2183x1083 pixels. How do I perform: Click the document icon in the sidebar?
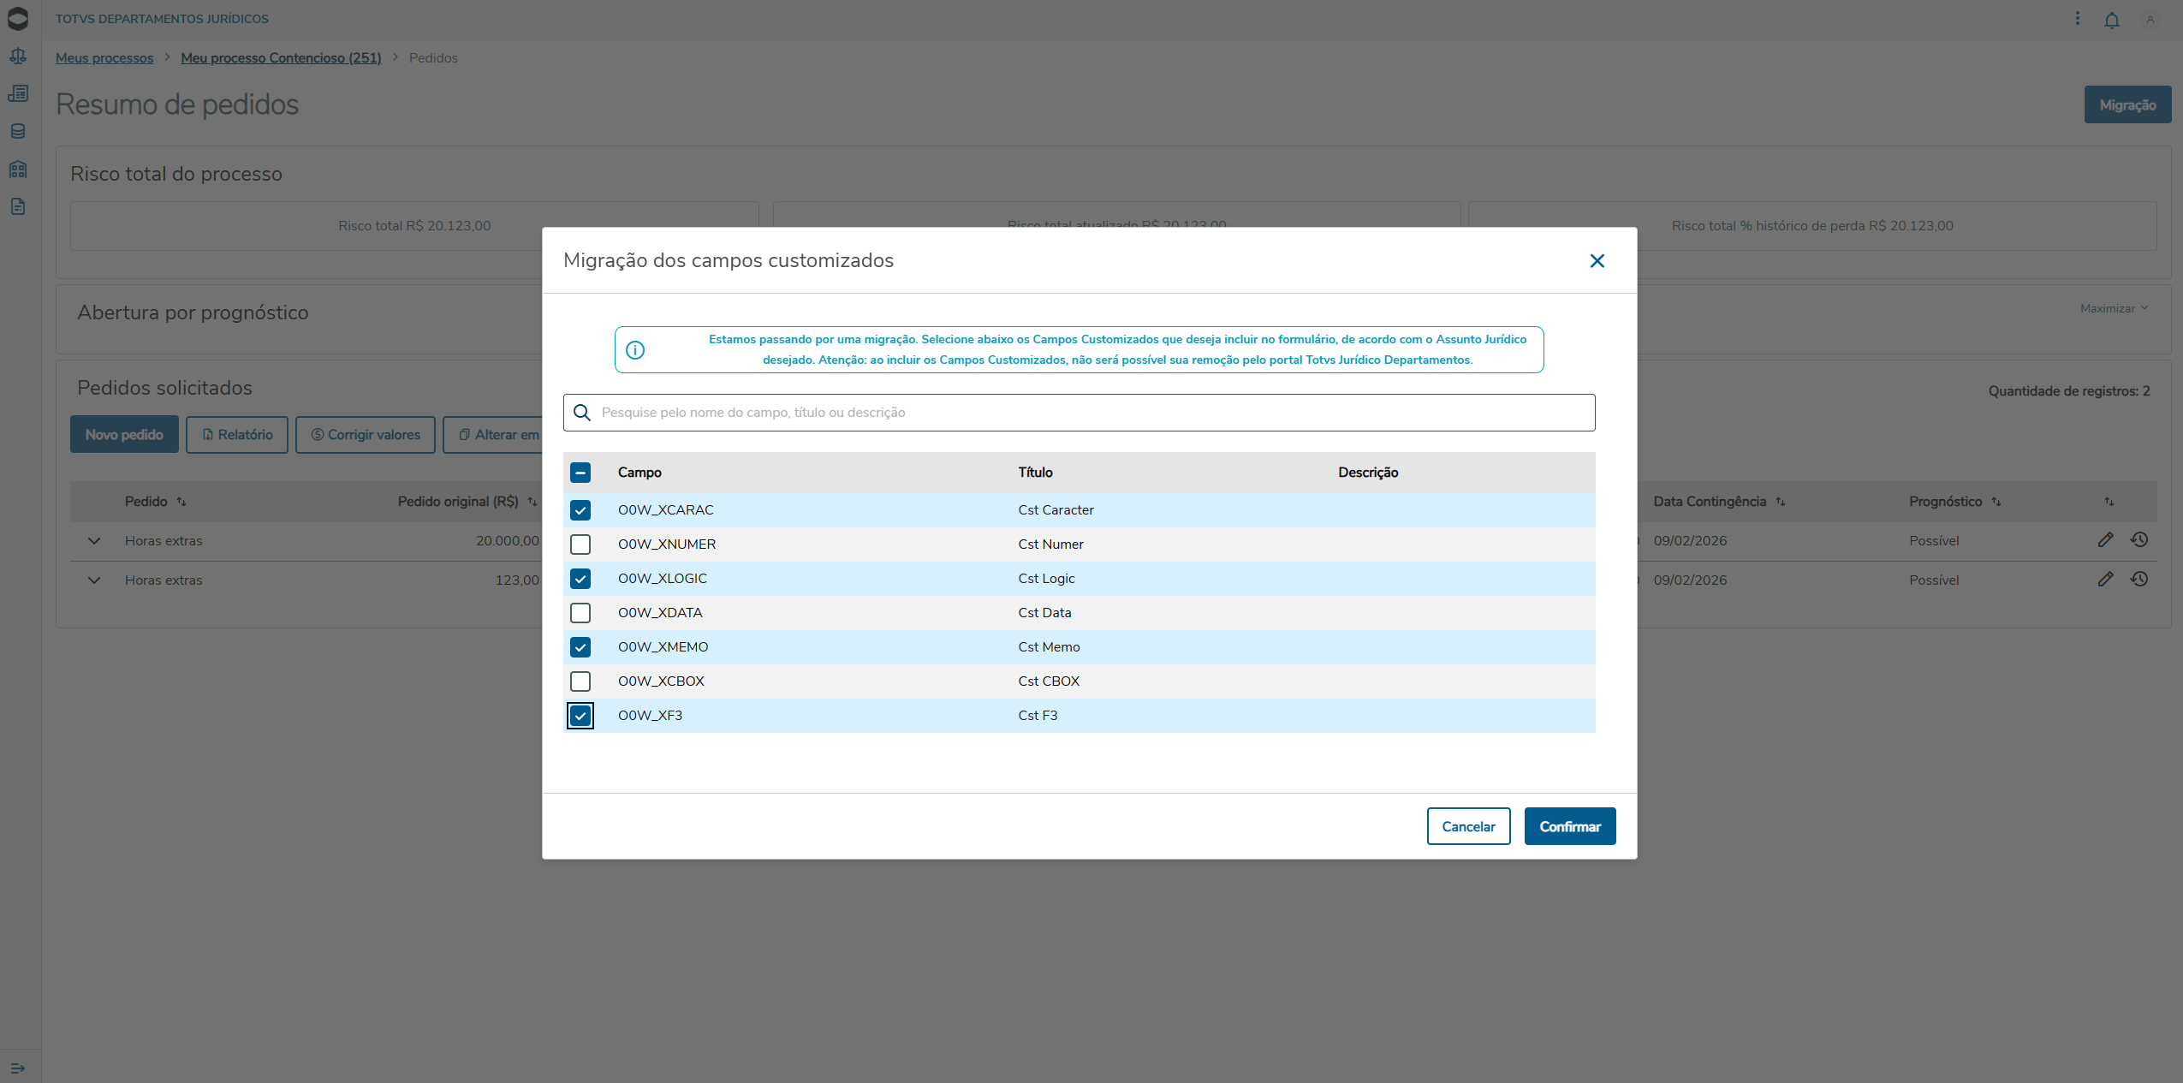click(18, 206)
